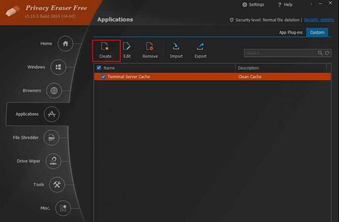Click the Privacy Eraser eraser logo
Image resolution: width=339 pixels, height=222 pixels.
[13, 10]
